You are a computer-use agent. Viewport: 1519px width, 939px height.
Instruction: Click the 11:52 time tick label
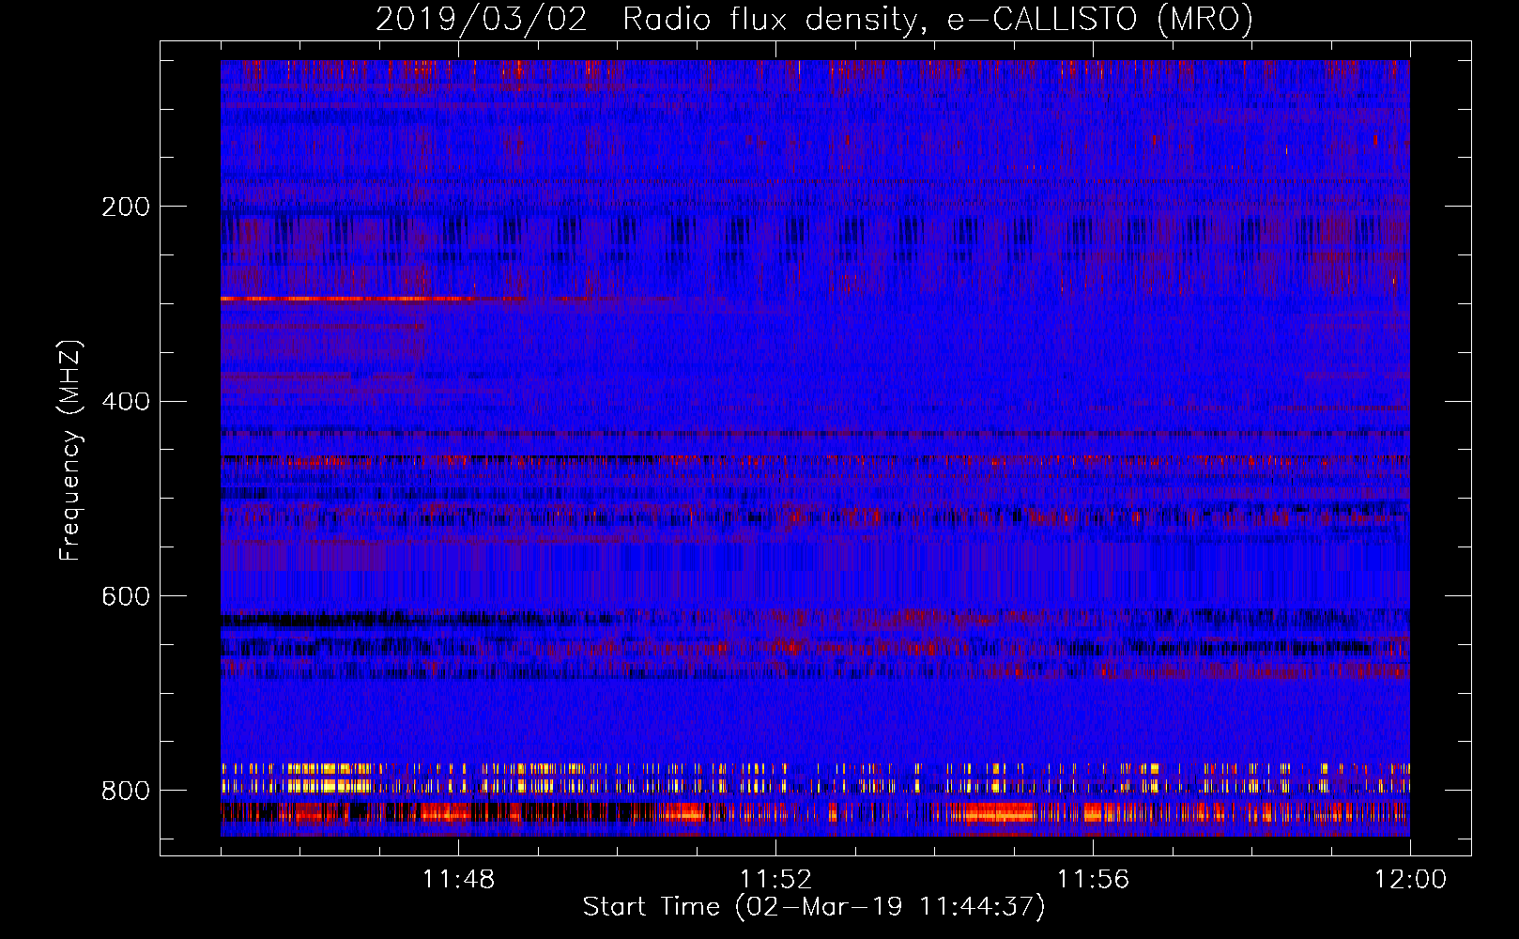[x=775, y=880]
